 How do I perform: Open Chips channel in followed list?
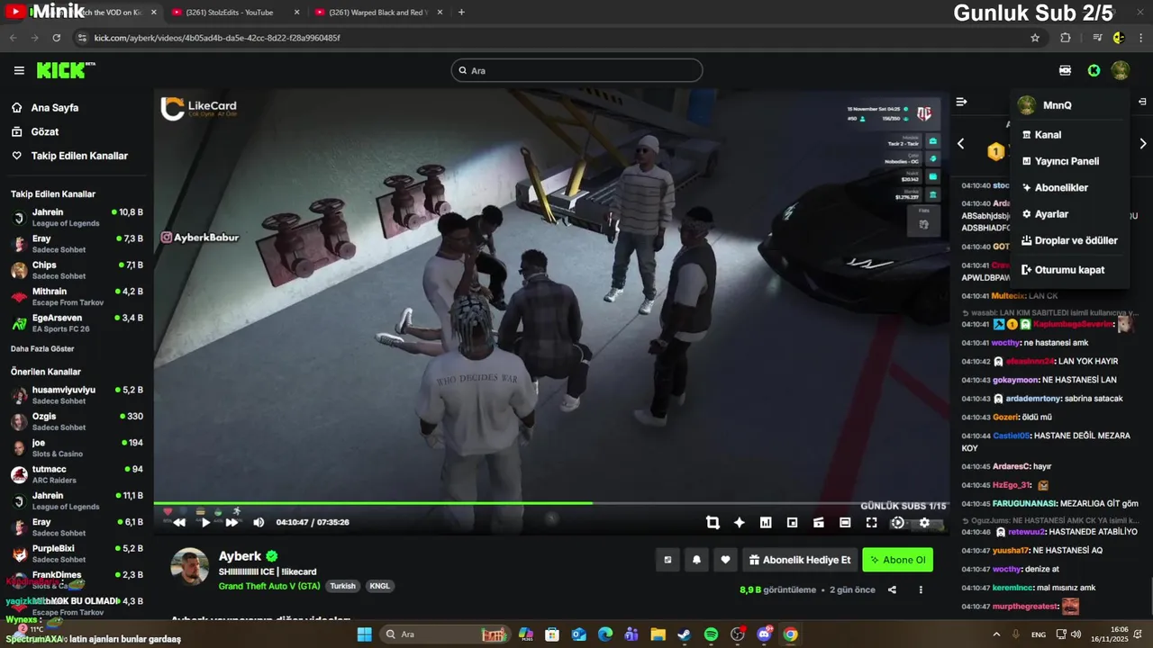(77, 270)
